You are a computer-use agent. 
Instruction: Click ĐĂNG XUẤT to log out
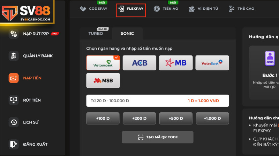28,144
